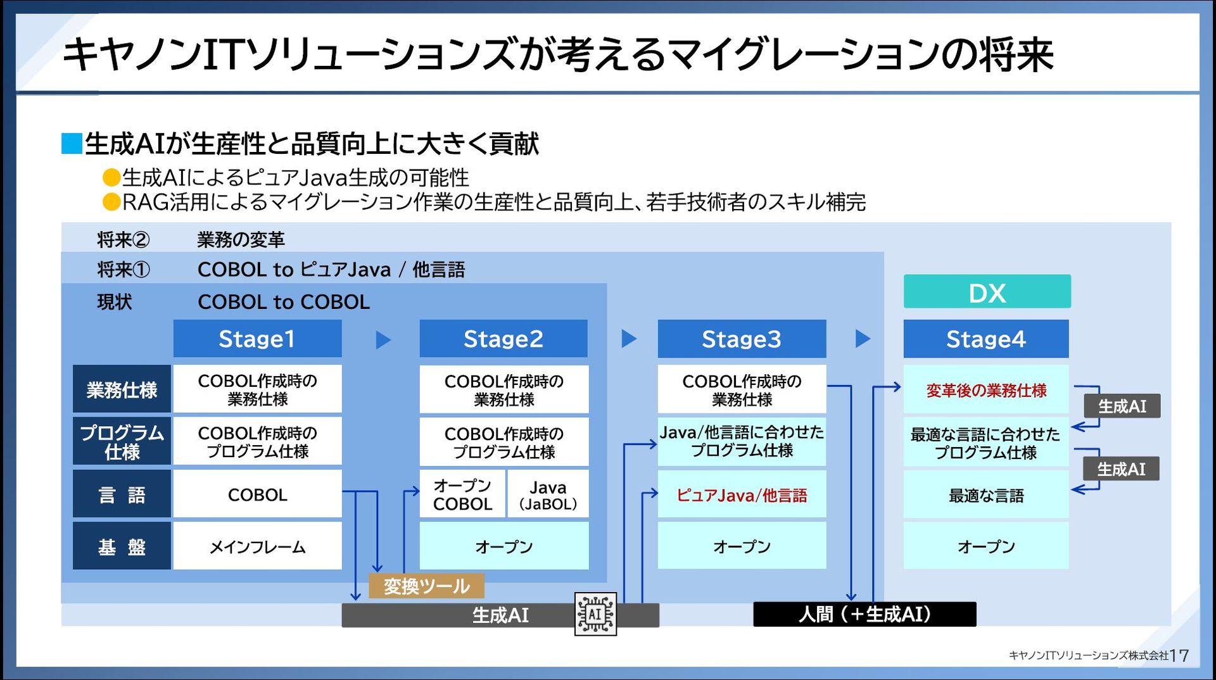This screenshot has width=1216, height=680.
Task: Click COBOL to ピュアJava / 他言語 text
Action: pos(331,269)
